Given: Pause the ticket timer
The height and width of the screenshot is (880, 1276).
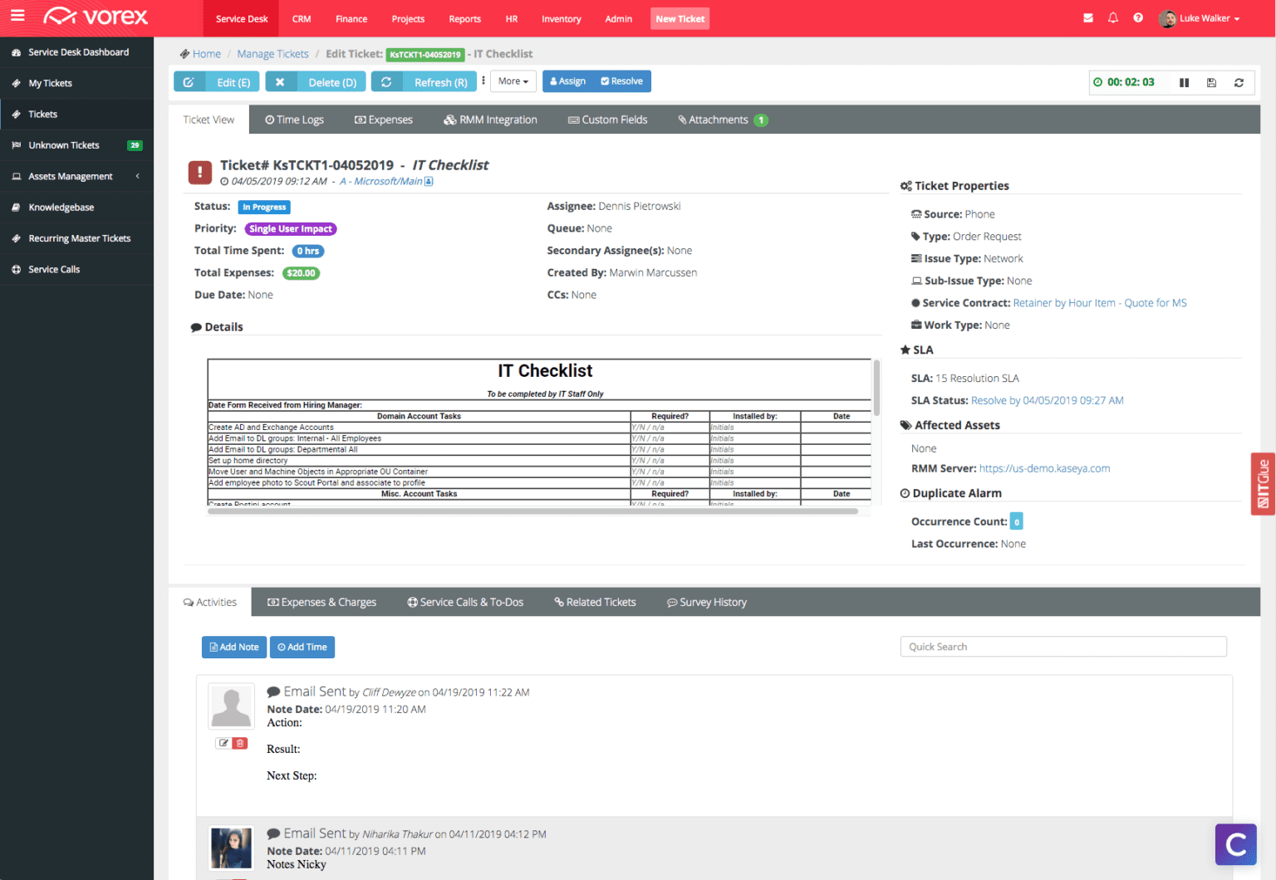Looking at the screenshot, I should 1184,82.
